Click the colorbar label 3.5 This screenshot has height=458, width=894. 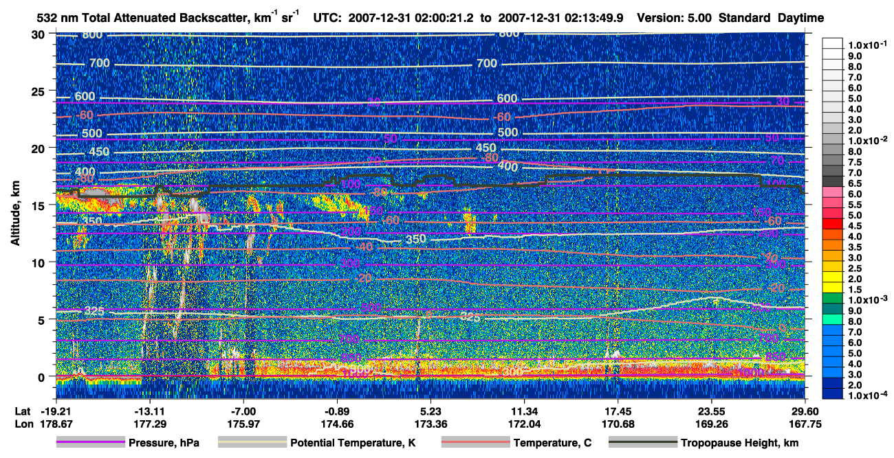coord(855,247)
